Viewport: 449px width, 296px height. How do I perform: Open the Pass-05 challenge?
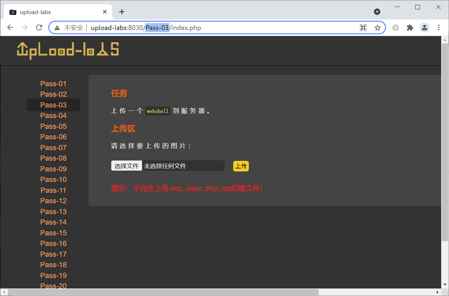(x=53, y=126)
